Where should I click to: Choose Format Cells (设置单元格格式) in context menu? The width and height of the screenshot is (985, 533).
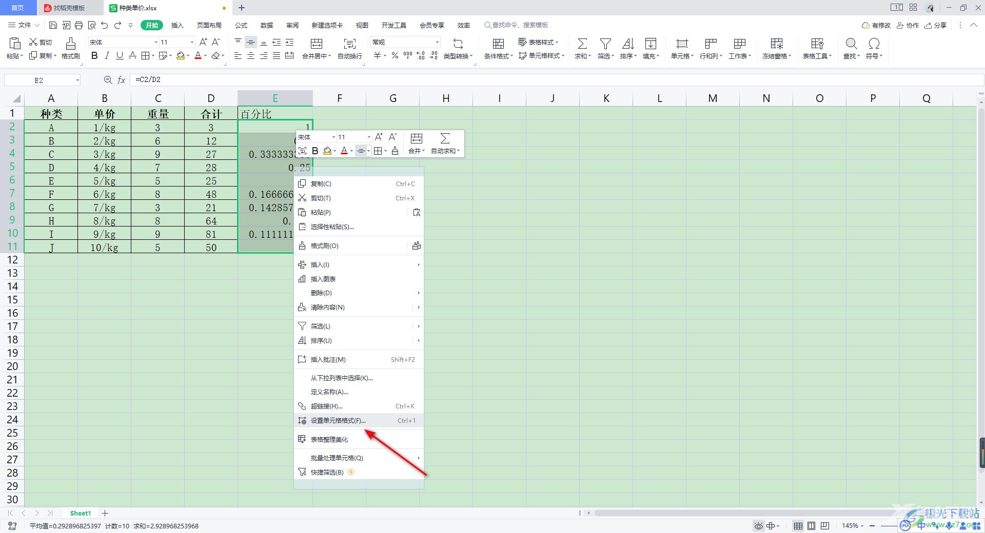pyautogui.click(x=359, y=420)
